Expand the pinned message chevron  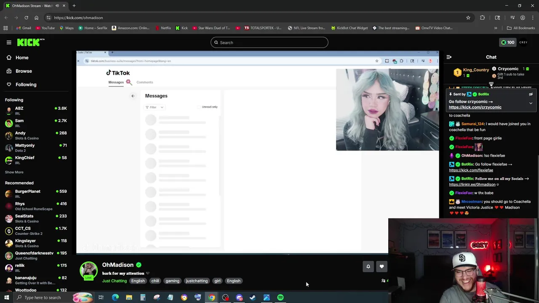[531, 103]
